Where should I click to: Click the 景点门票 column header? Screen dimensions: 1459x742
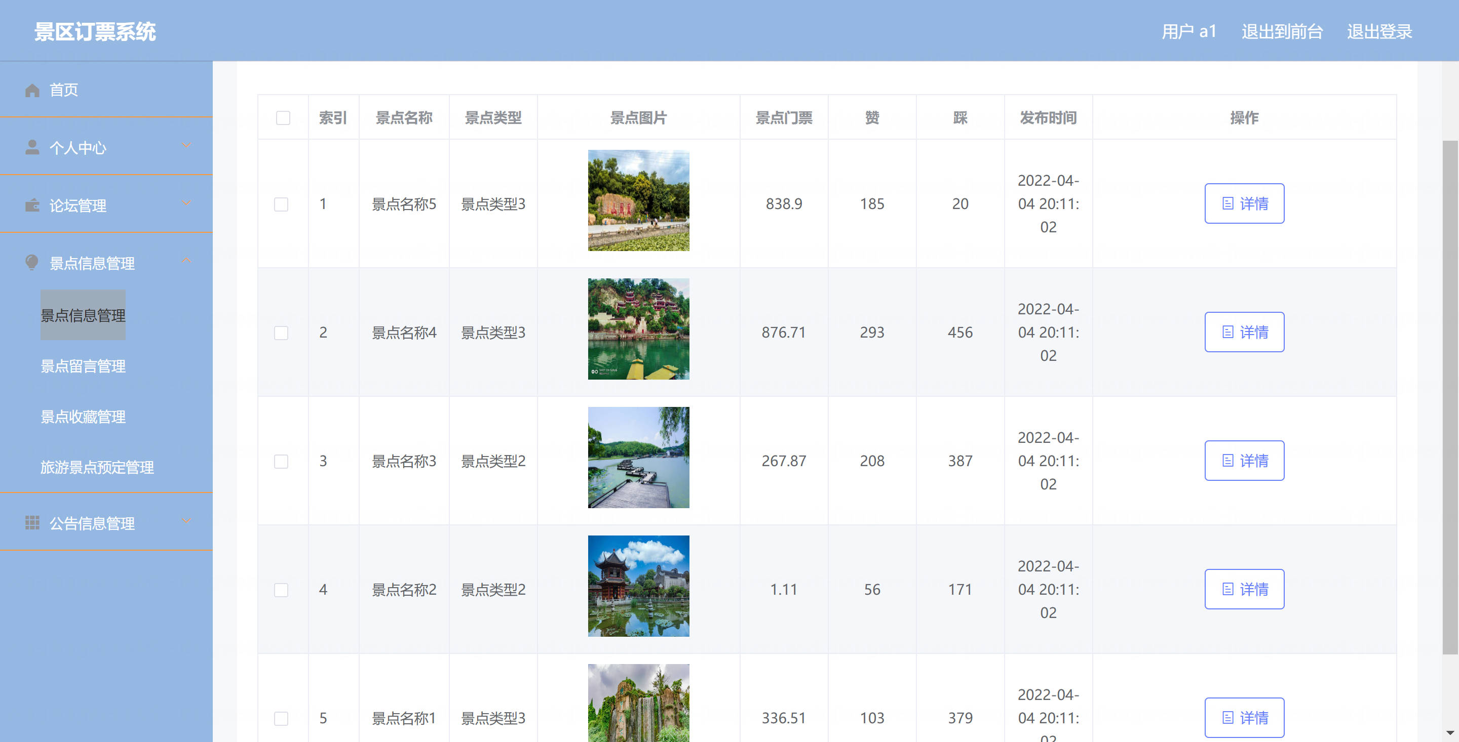click(x=784, y=118)
